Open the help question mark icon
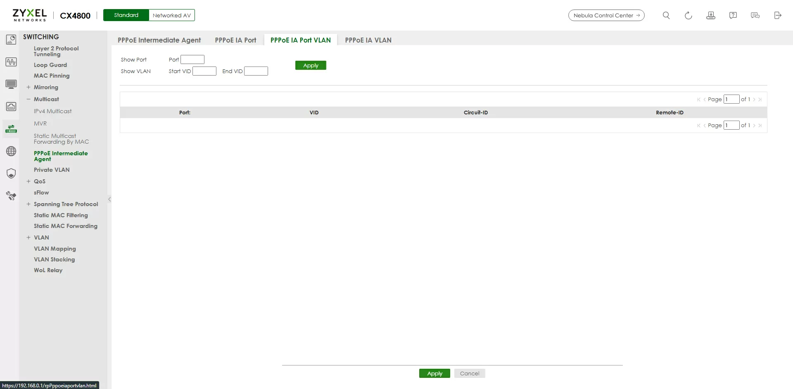The height and width of the screenshot is (389, 793). pyautogui.click(x=733, y=15)
